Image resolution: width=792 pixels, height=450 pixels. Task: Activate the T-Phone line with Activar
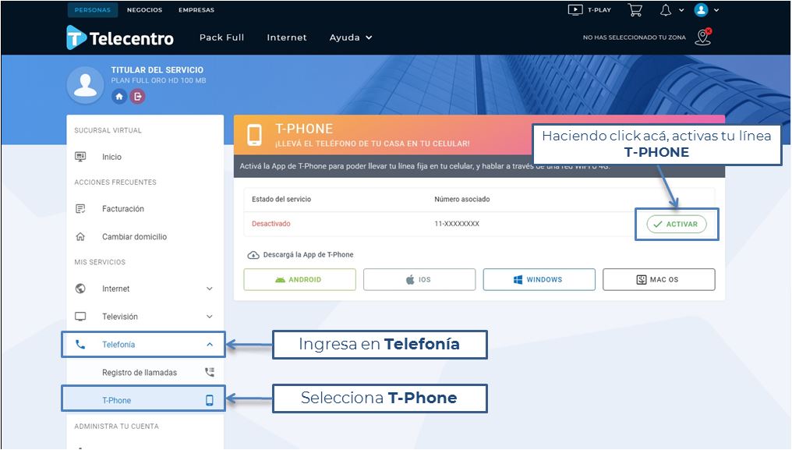677,224
